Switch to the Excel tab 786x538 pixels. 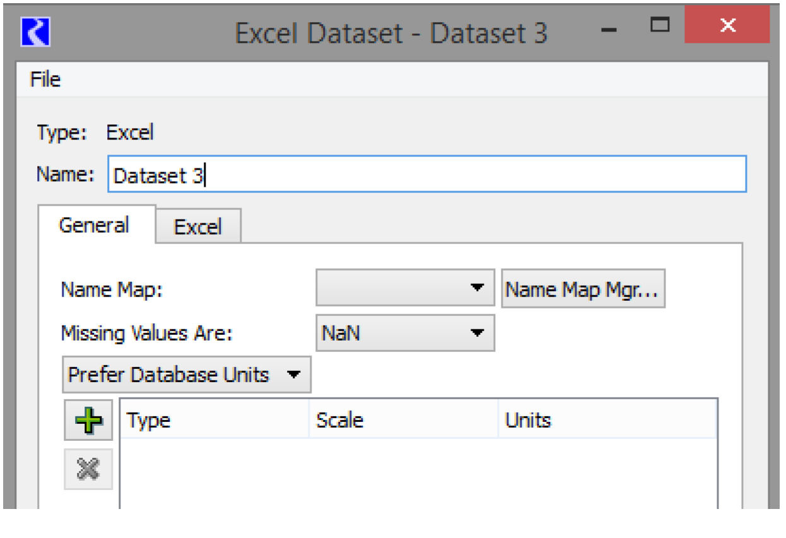(x=198, y=226)
